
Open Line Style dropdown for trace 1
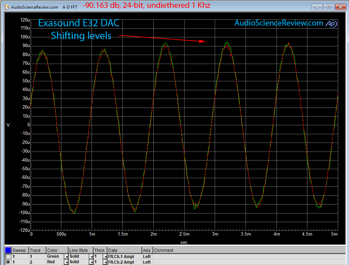91,257
